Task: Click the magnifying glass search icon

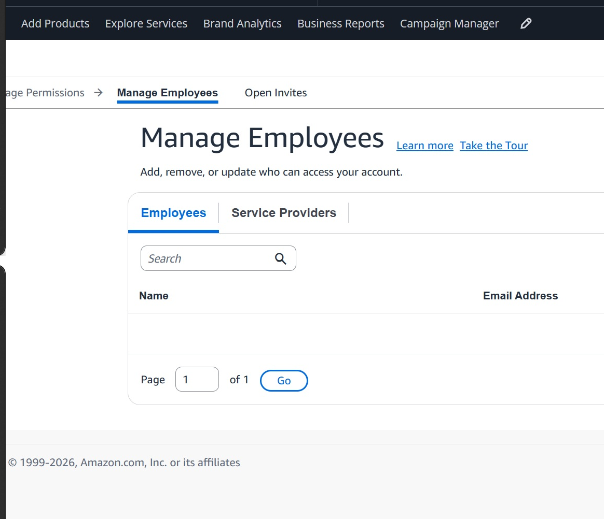Action: point(280,259)
